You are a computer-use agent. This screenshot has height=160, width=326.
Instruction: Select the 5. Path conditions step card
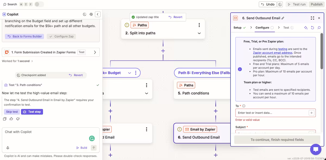coord(202,89)
